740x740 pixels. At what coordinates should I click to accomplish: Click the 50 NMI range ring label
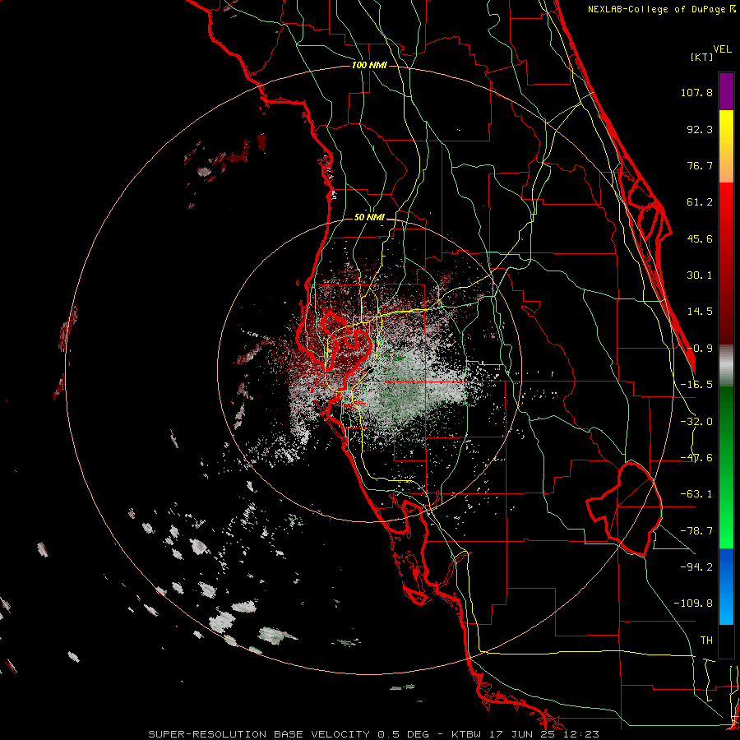point(369,218)
